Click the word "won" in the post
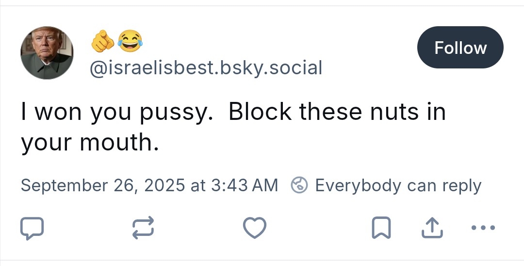 coord(58,113)
